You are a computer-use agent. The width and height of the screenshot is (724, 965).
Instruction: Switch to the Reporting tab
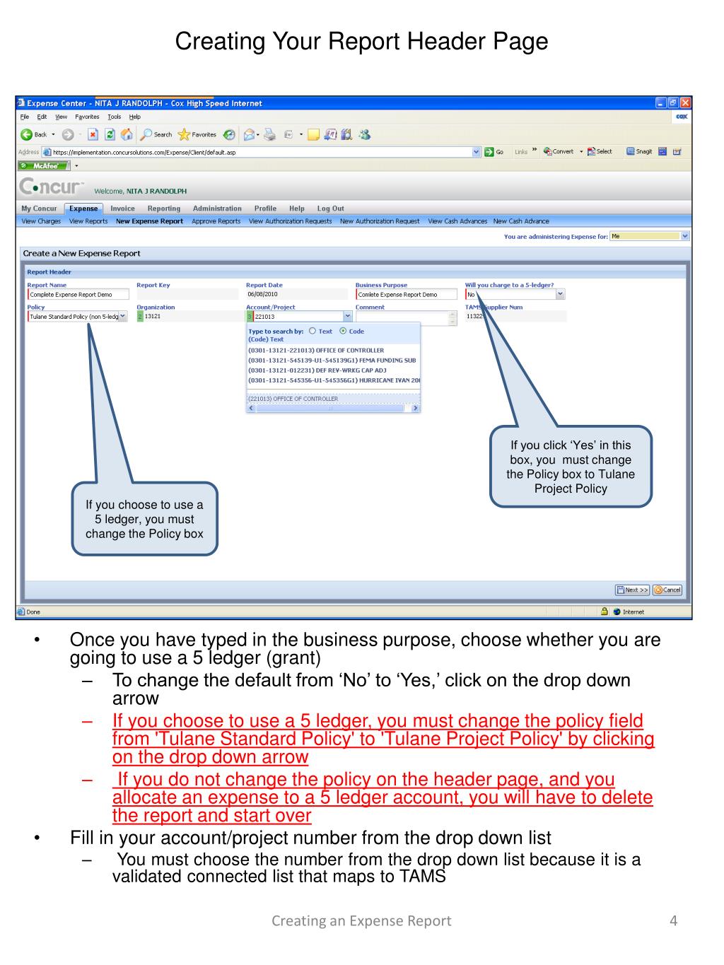point(164,209)
